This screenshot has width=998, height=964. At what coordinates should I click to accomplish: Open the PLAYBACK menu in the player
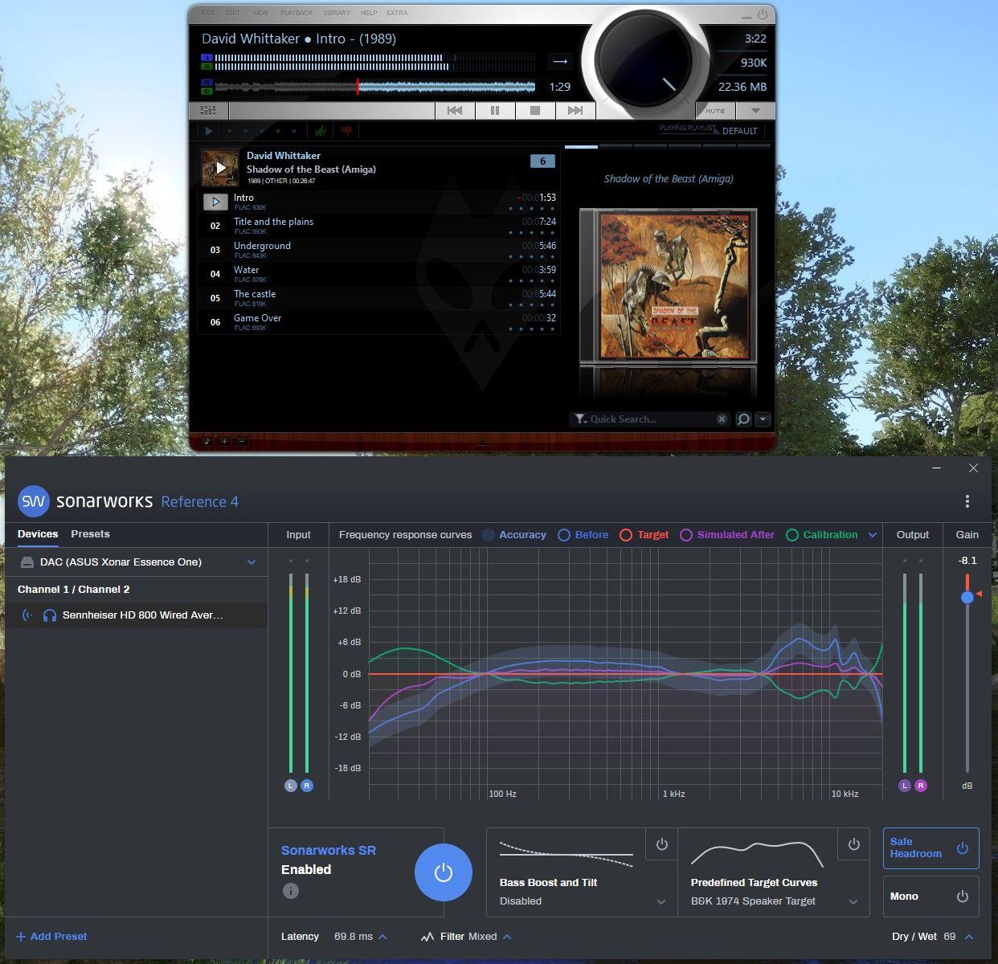pyautogui.click(x=297, y=13)
